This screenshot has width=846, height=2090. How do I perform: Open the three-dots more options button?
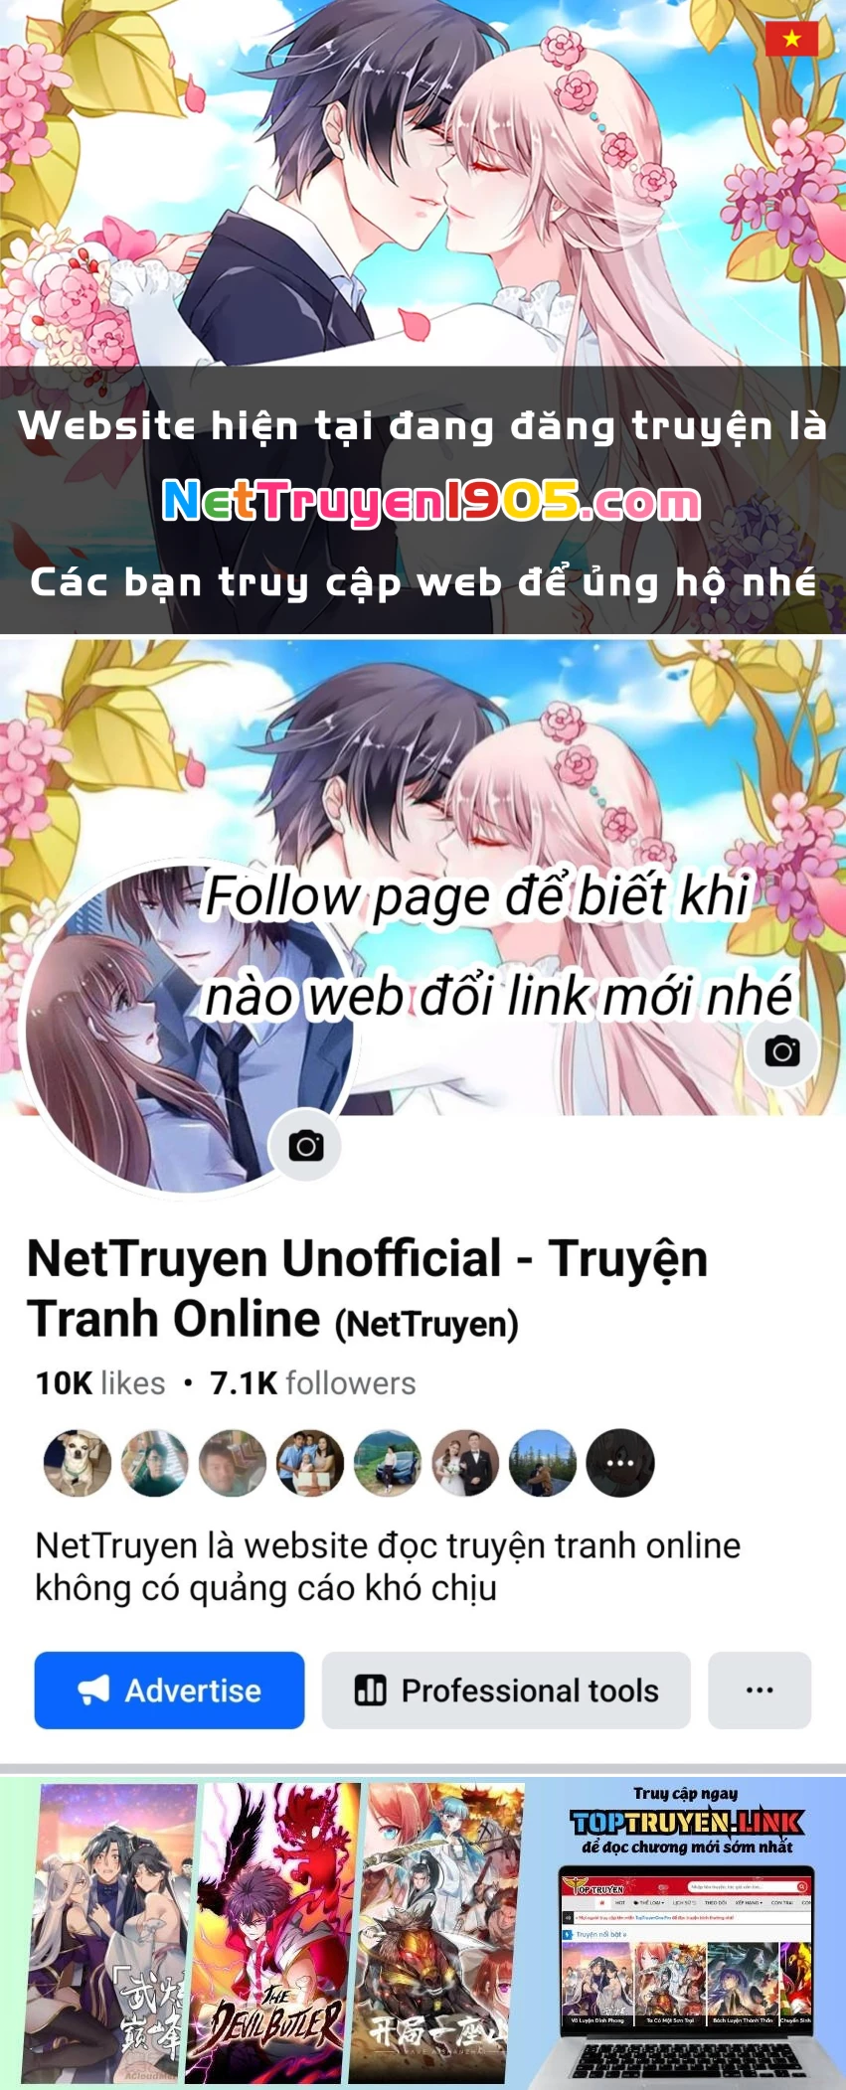(x=760, y=1689)
